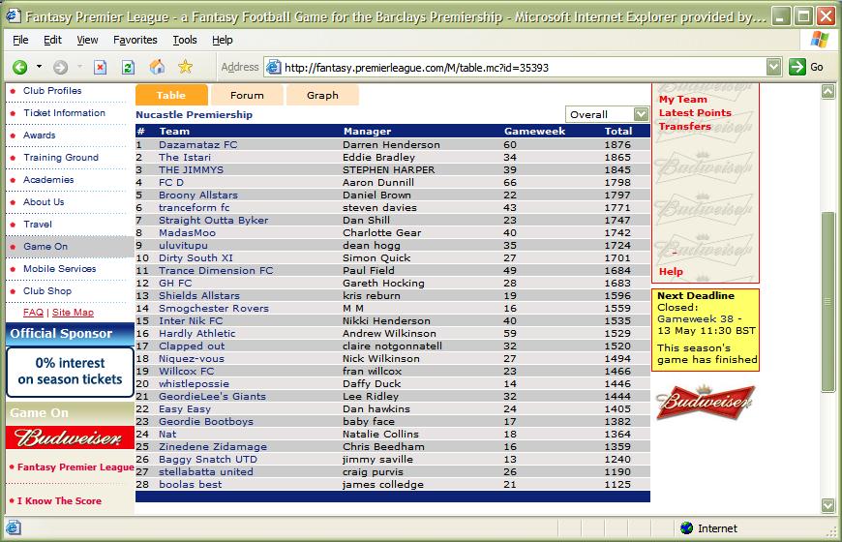842x542 pixels.
Task: Click the Latest Points link
Action: tap(695, 112)
